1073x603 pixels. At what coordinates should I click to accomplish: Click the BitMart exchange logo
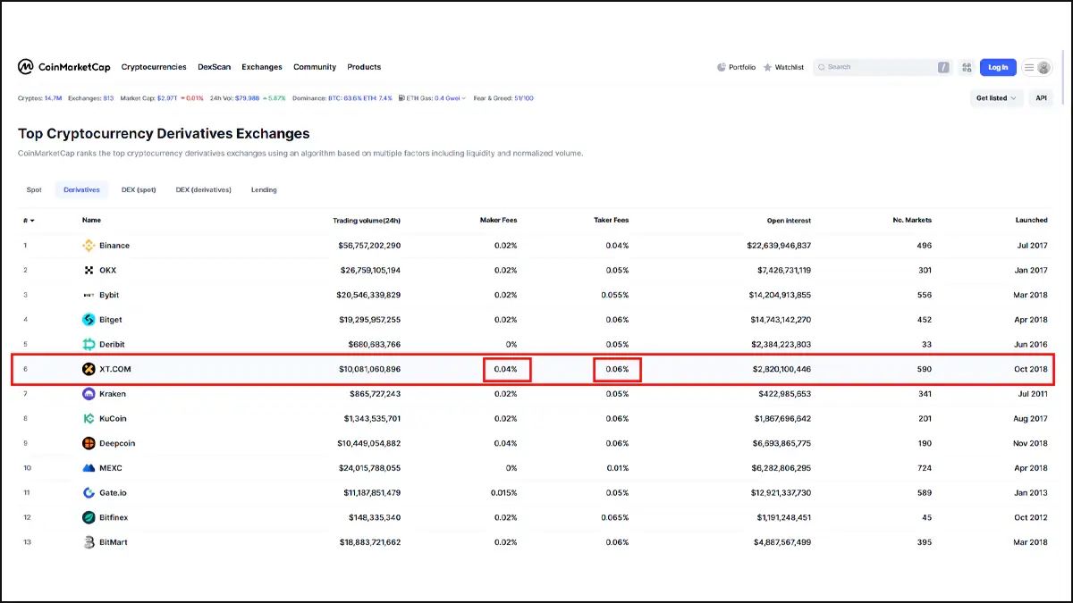click(x=89, y=542)
